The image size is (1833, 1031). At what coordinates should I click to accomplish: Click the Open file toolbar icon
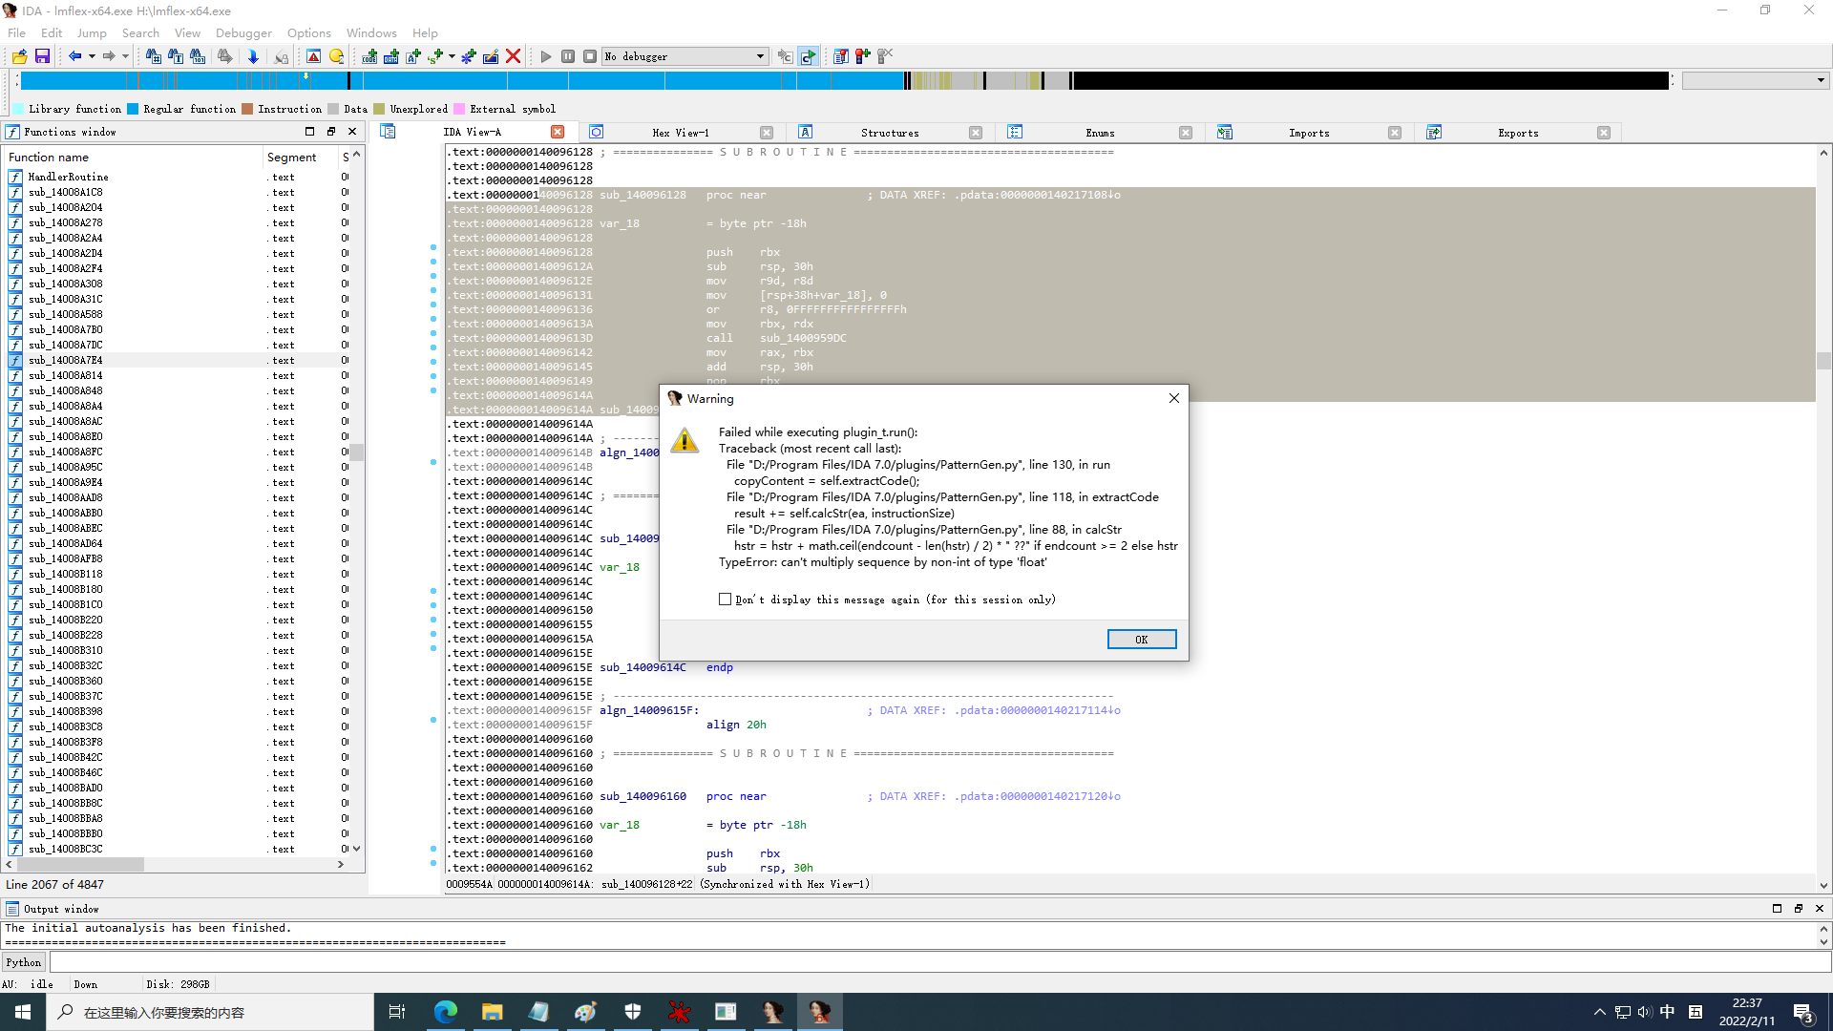19,56
